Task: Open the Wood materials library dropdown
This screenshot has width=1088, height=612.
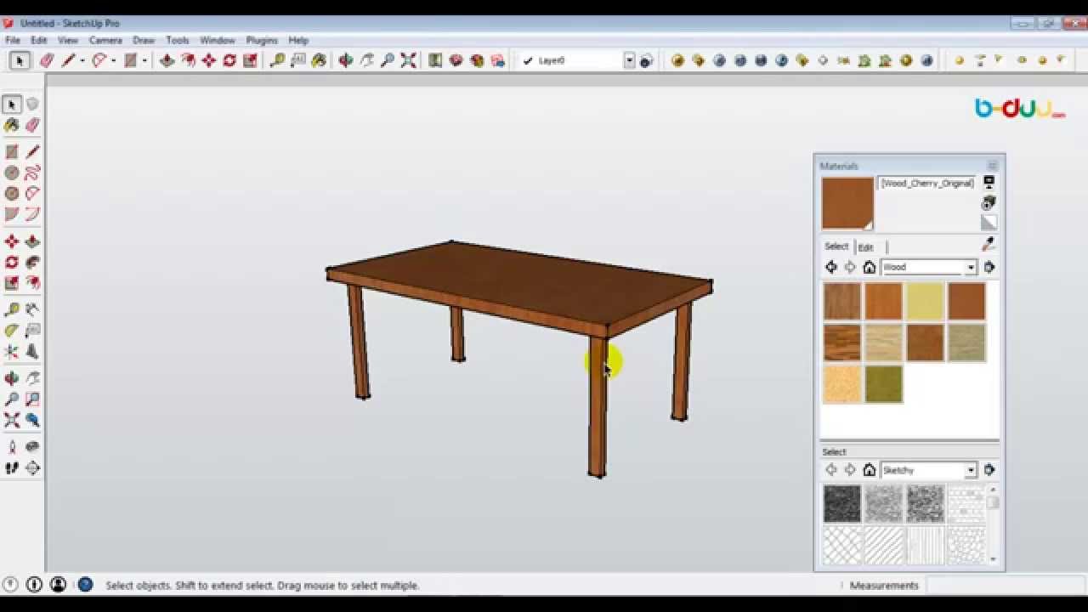Action: (971, 267)
